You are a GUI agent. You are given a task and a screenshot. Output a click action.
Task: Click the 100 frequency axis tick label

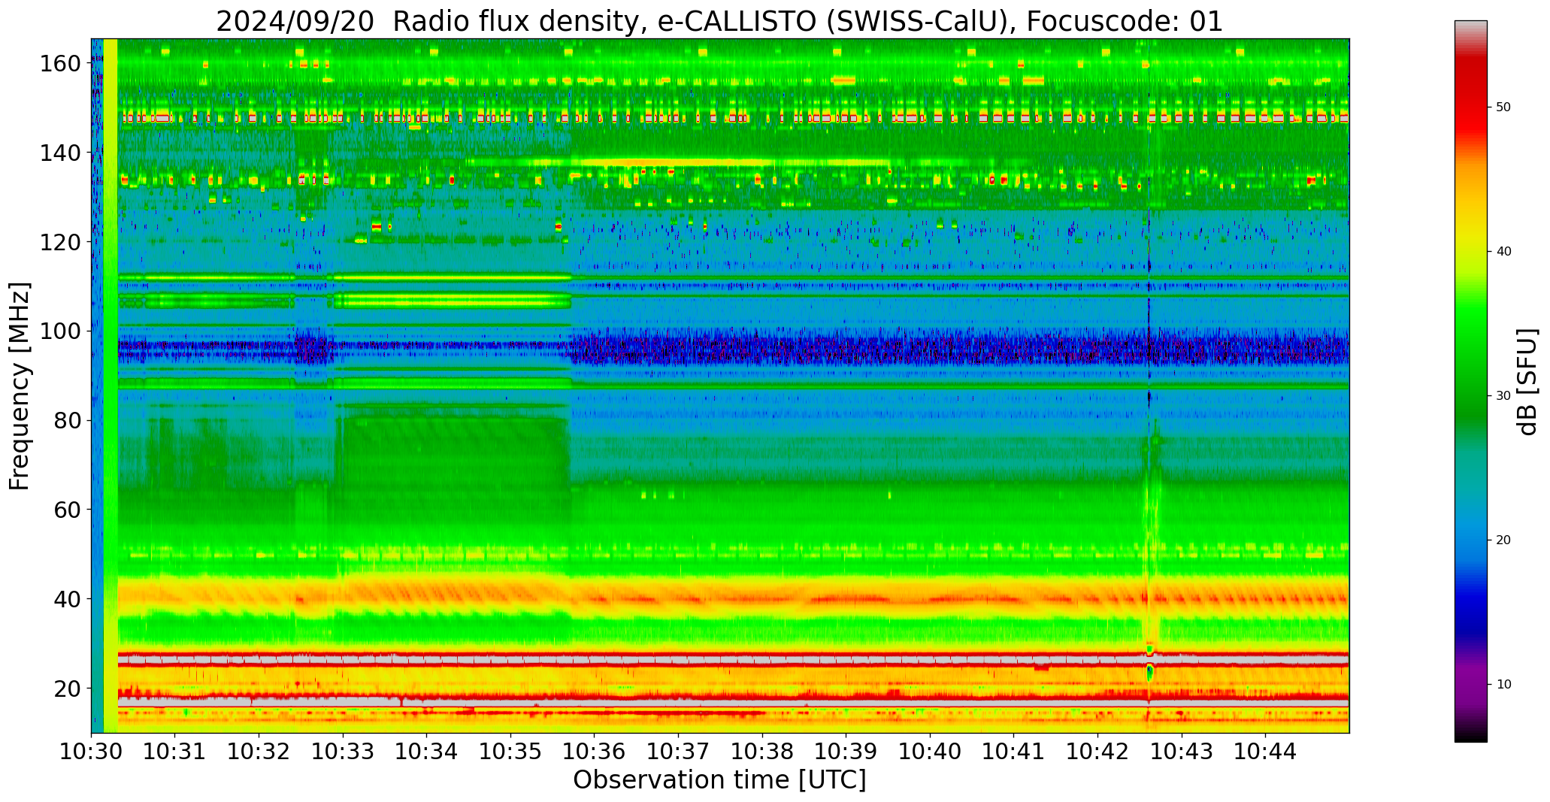61,331
